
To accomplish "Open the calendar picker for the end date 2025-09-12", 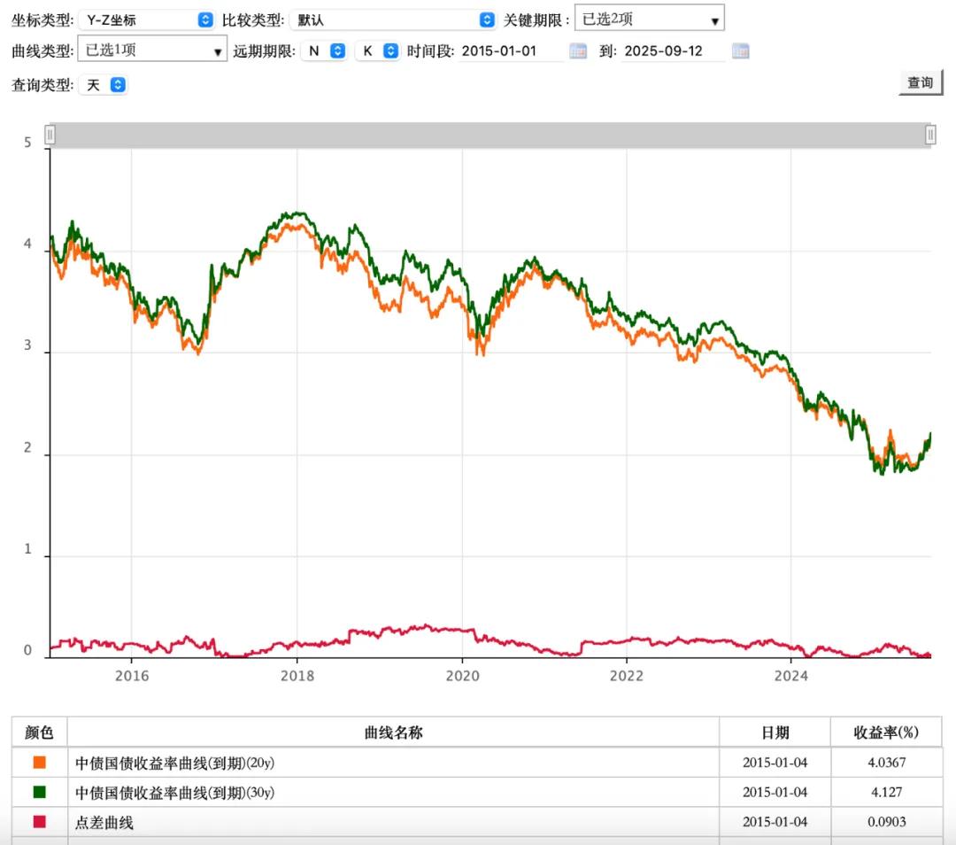I will point(741,50).
